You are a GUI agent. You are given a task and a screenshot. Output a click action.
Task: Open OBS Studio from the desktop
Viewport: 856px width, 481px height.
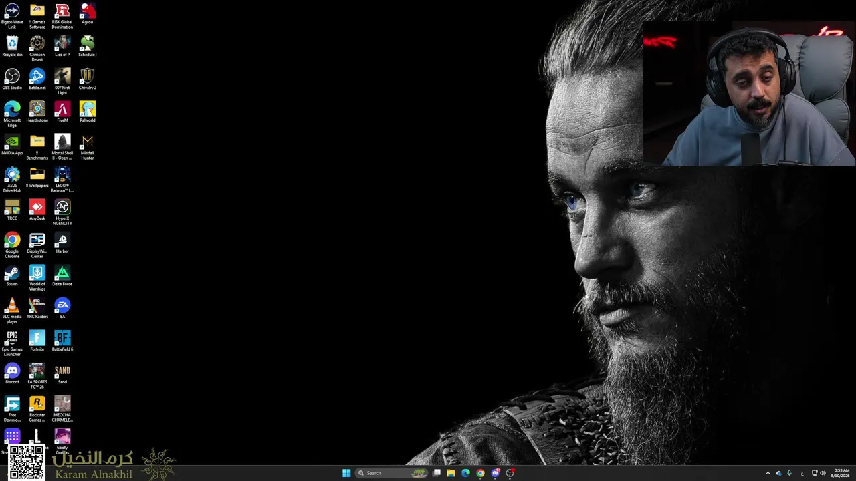pyautogui.click(x=12, y=79)
